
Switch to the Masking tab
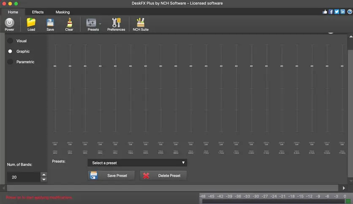coord(62,12)
